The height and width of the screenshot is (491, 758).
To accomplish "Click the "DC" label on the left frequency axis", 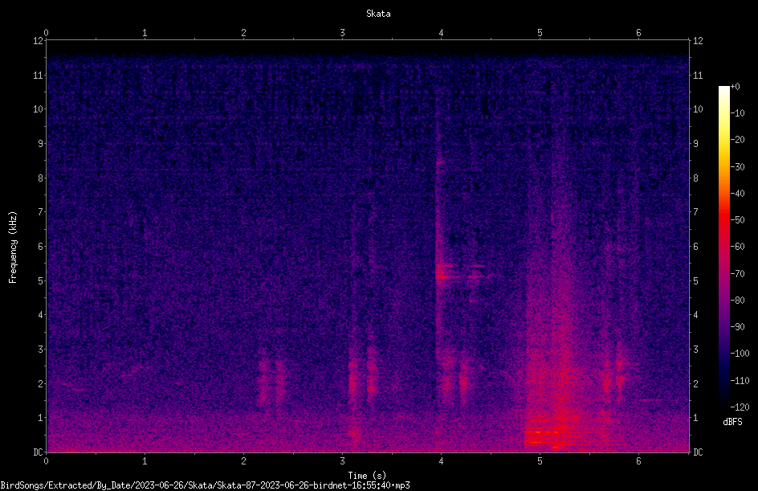I will [x=39, y=452].
